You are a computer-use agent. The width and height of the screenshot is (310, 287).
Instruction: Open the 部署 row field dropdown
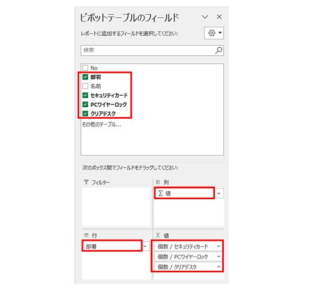pyautogui.click(x=145, y=246)
